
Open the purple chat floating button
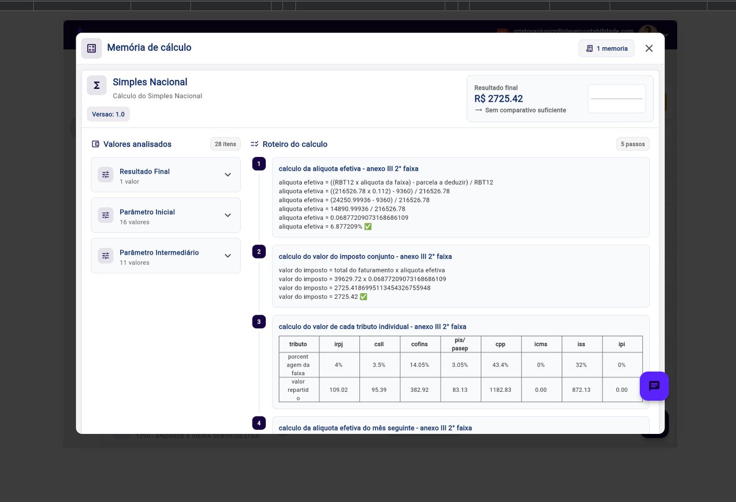[x=654, y=386]
